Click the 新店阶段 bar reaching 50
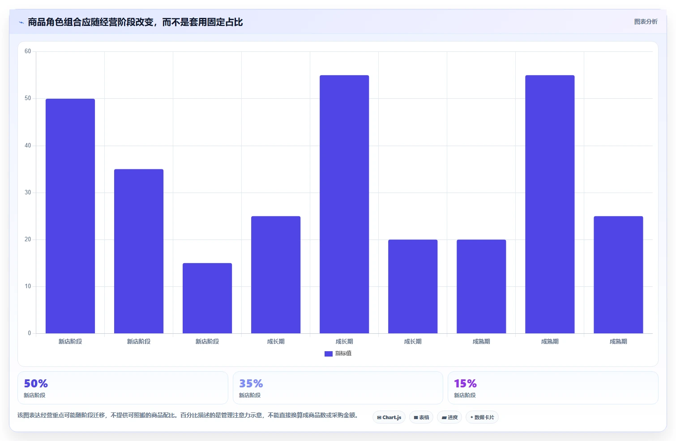 pos(70,216)
